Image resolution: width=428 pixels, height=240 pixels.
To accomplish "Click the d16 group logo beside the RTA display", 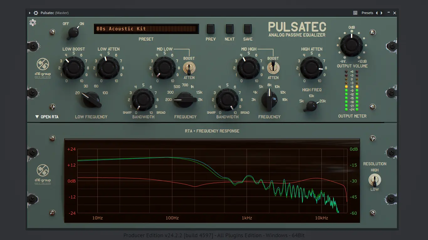I will [x=43, y=174].
